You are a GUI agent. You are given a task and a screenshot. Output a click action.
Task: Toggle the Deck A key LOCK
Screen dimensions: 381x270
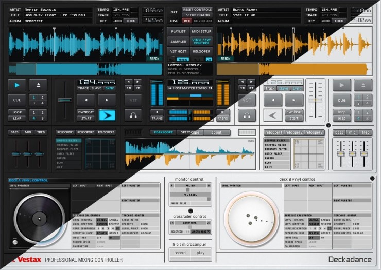coord(131,21)
